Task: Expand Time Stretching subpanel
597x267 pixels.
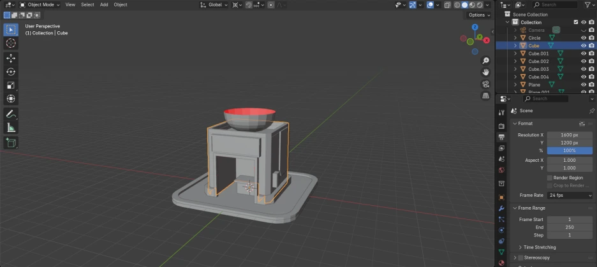Action: coord(520,247)
